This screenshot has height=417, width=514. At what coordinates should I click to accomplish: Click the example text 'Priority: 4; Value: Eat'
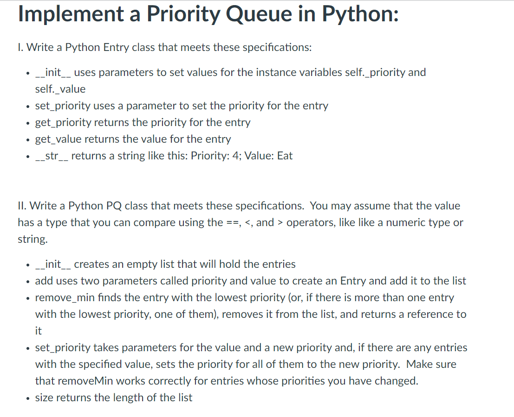coord(241,156)
